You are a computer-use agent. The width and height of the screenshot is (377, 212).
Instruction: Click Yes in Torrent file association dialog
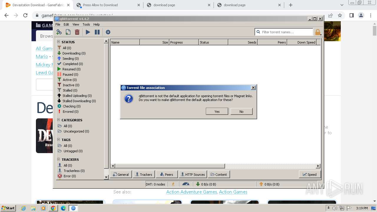tap(217, 111)
